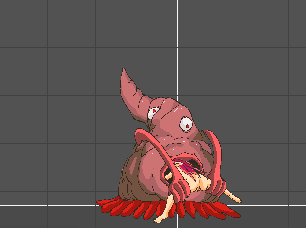
Task: Click the left red claw hand
Action: (178, 189)
